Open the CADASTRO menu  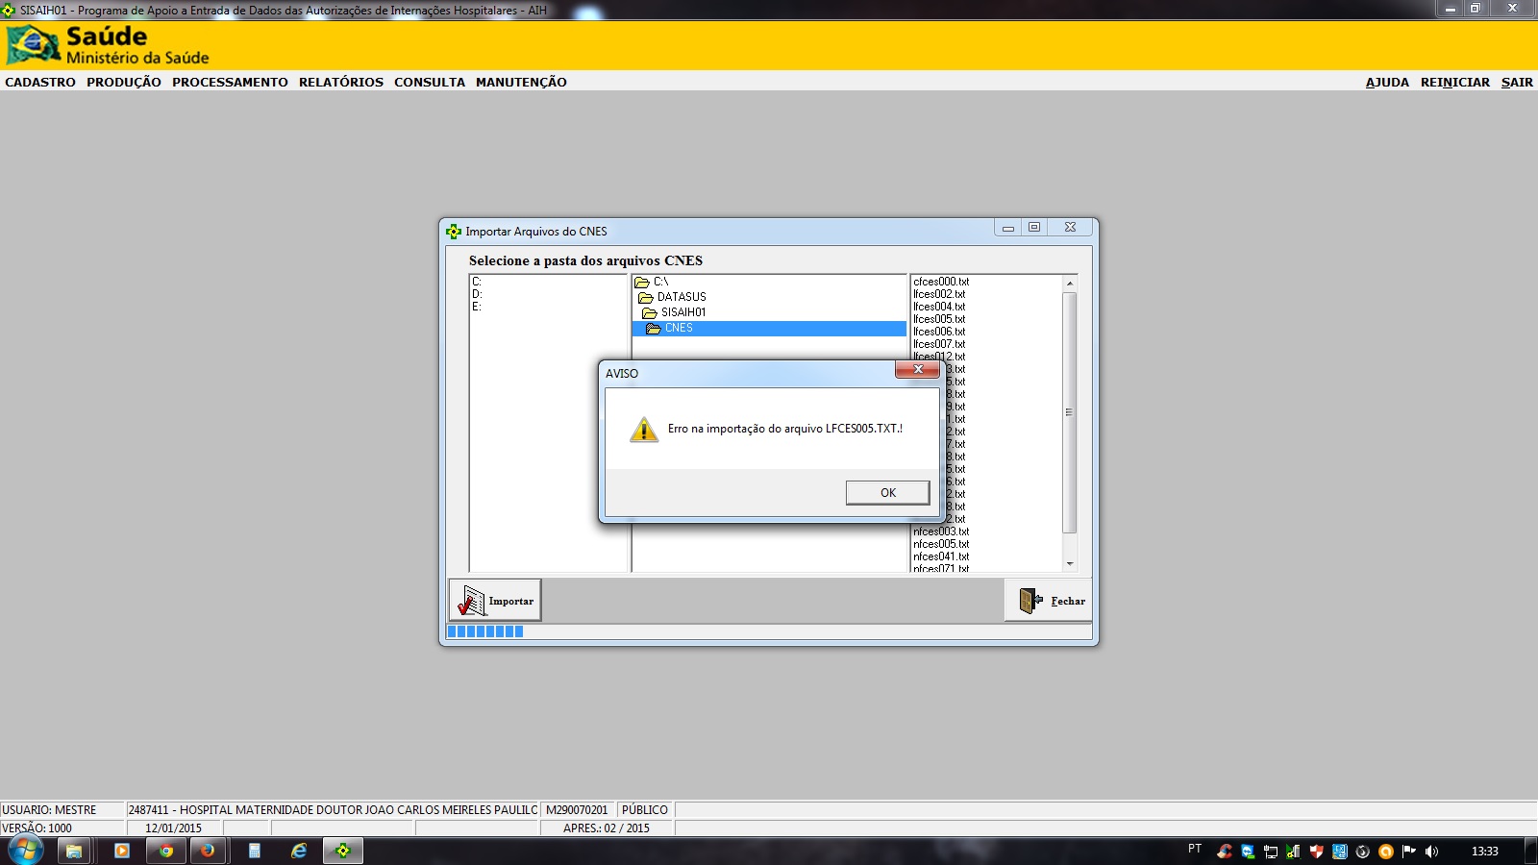pyautogui.click(x=40, y=83)
